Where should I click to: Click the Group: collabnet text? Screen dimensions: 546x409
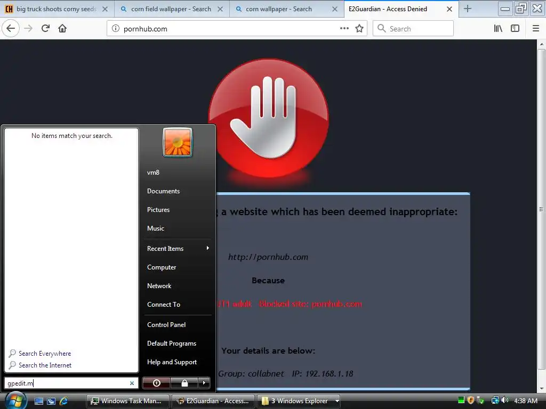coord(251,373)
